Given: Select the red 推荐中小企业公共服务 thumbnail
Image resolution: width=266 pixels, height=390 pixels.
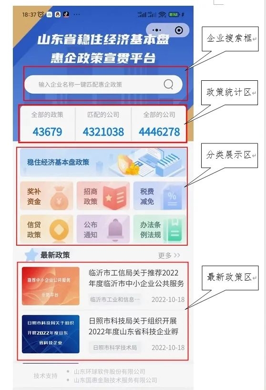Looking at the screenshot, I should (x=51, y=286).
